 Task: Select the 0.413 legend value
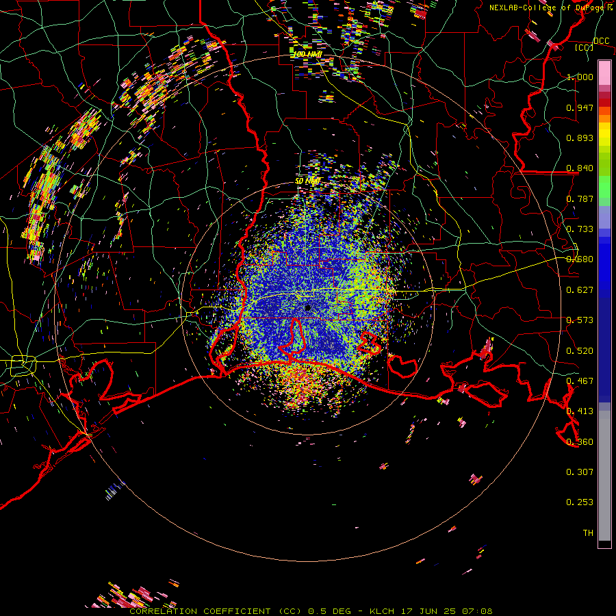[580, 411]
